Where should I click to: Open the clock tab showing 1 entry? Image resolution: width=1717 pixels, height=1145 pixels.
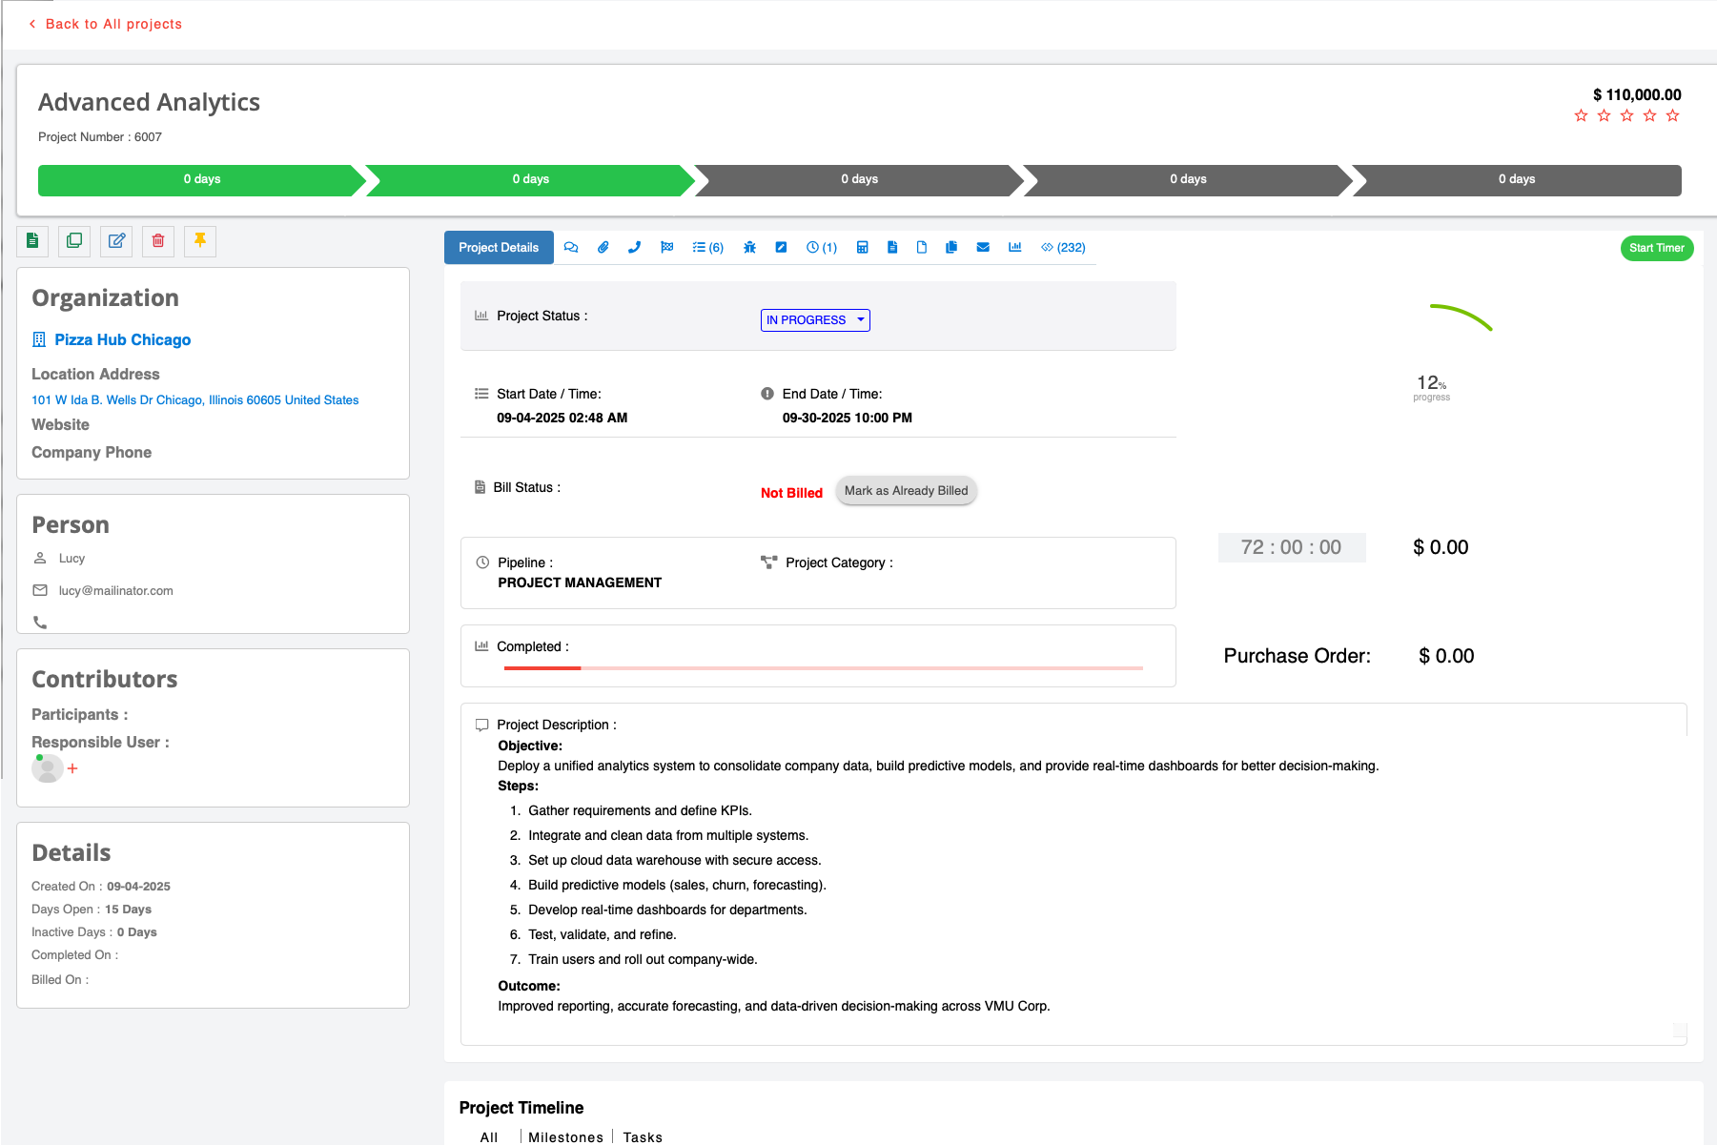point(822,248)
